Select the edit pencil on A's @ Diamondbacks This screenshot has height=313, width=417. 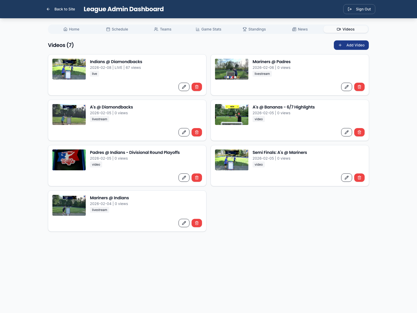tap(184, 132)
